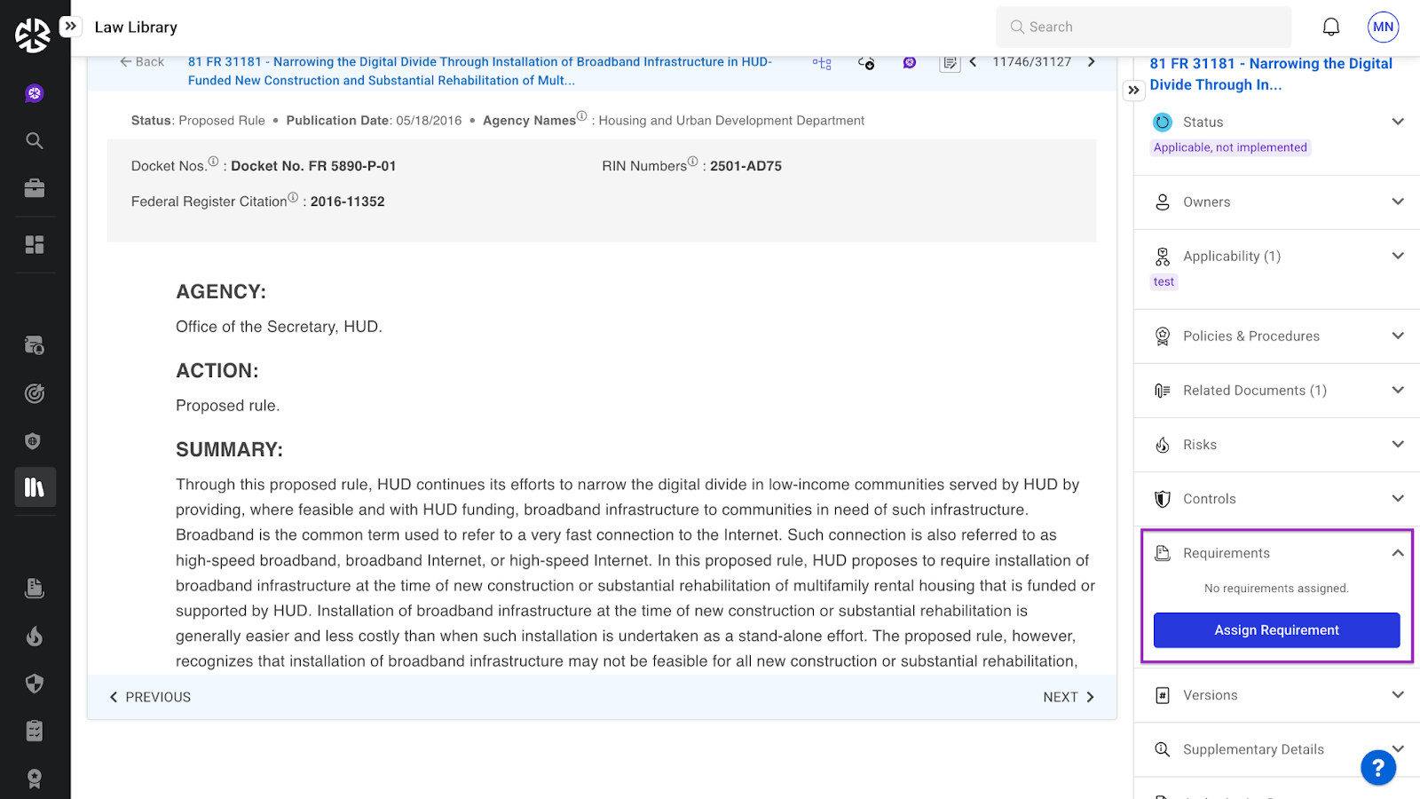
Task: Click the hierarchy tree icon in document toolbar
Action: pos(822,63)
